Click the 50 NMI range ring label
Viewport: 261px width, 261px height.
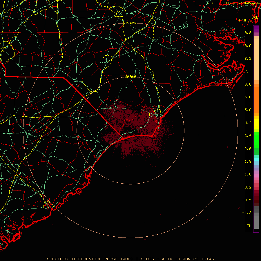130,77
